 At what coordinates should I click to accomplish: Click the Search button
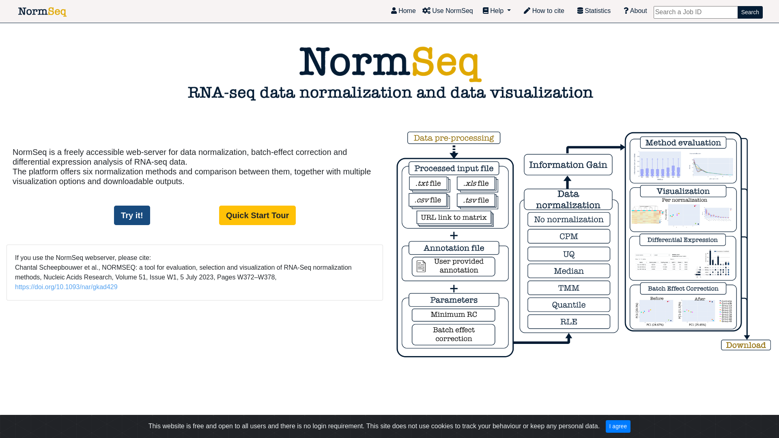750,12
